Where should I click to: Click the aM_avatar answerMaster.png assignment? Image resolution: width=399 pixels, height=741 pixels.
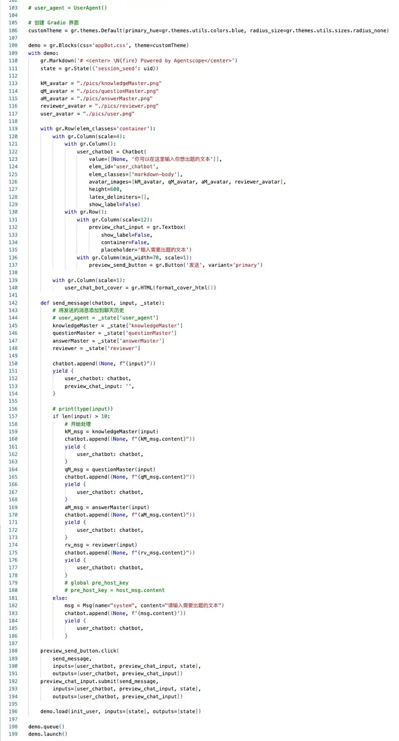click(x=96, y=98)
